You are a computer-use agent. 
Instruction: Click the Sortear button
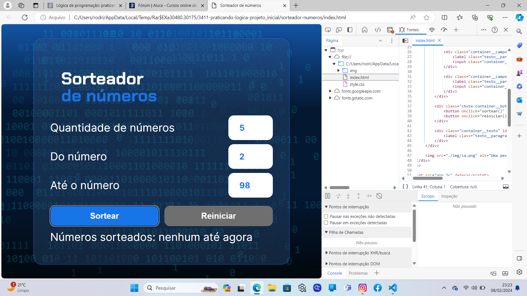(x=105, y=216)
